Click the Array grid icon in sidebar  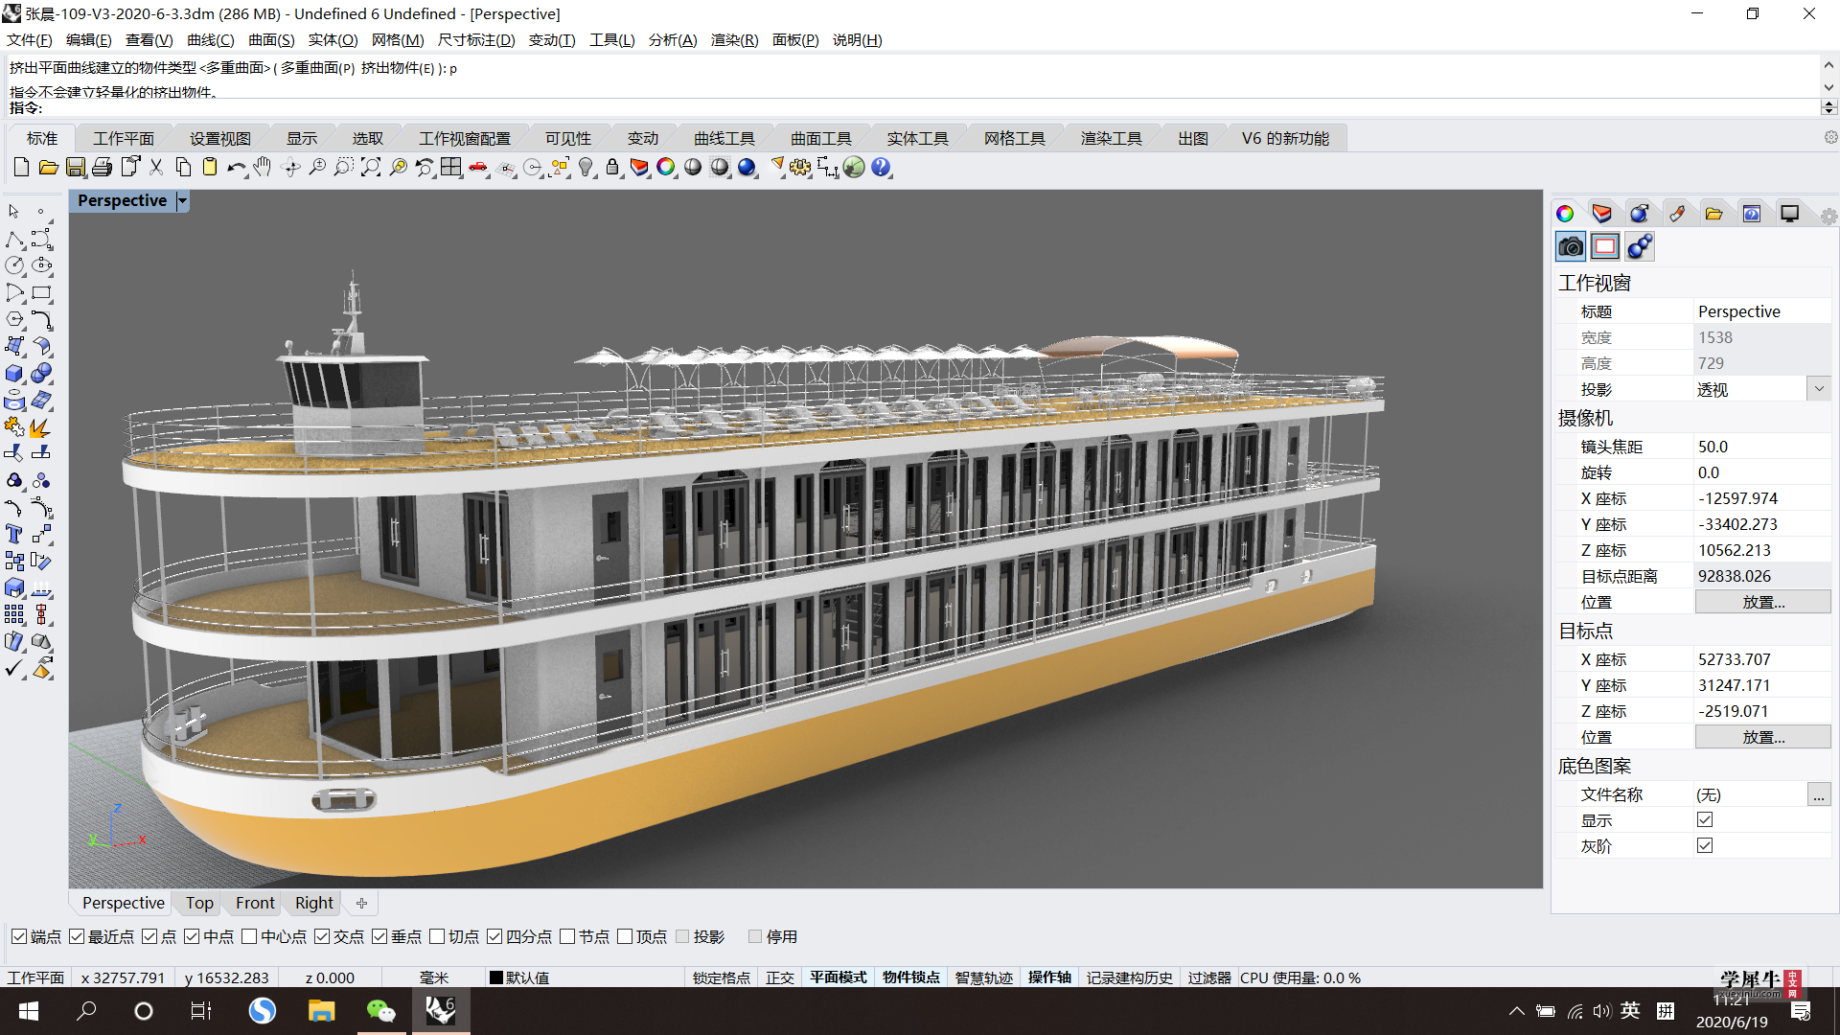[14, 615]
